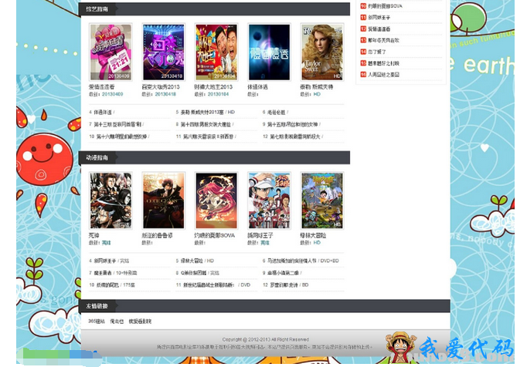Image resolution: width=527 pixels, height=367 pixels.
Task: Open item 4 in the variety show list
Action: [101, 113]
